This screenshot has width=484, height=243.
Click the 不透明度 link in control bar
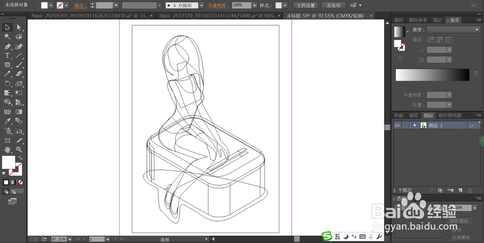(x=219, y=5)
